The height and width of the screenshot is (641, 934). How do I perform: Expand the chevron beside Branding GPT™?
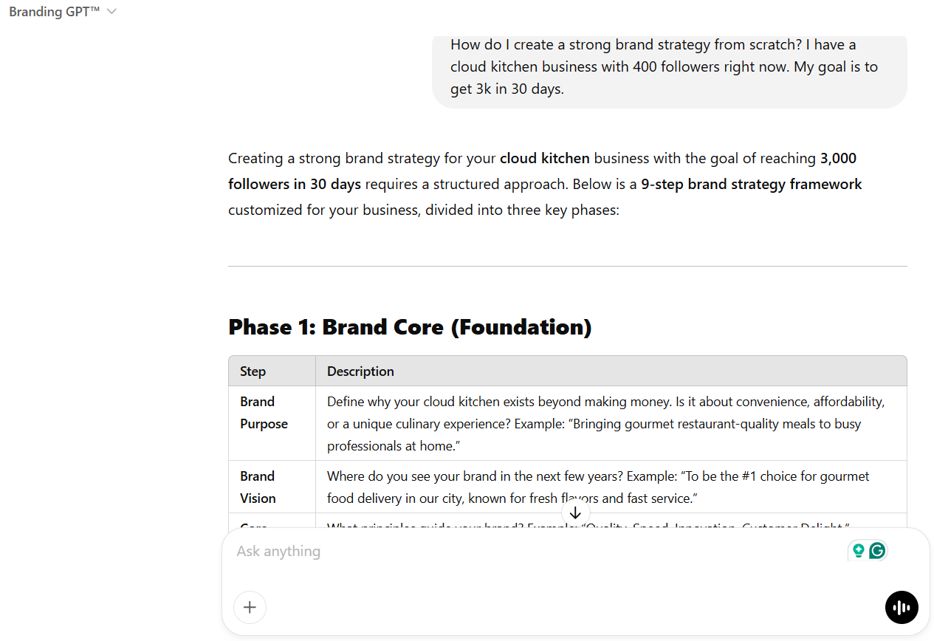(x=111, y=12)
